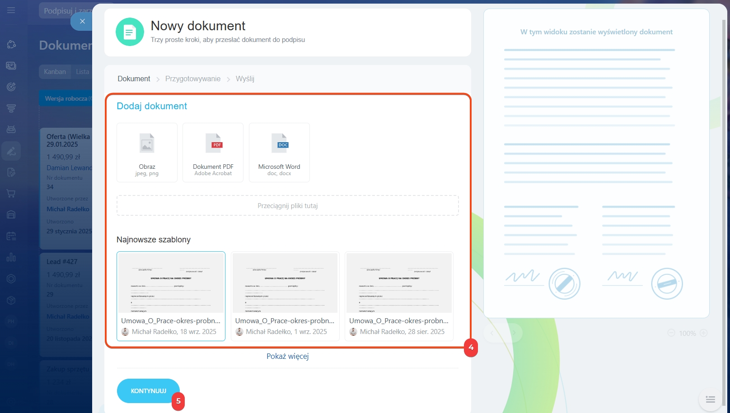Viewport: 730px width, 413px height.
Task: Click the 100% zoom level text
Action: coord(688,334)
